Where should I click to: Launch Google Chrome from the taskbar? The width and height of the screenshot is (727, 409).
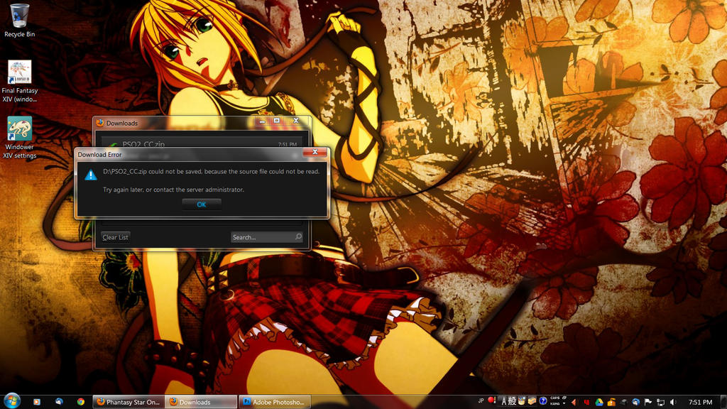click(81, 402)
